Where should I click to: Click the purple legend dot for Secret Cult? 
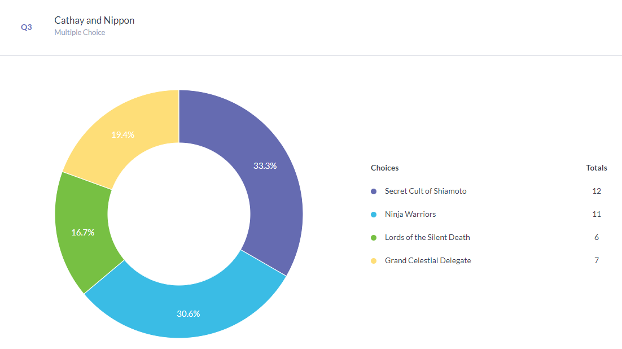(x=374, y=191)
